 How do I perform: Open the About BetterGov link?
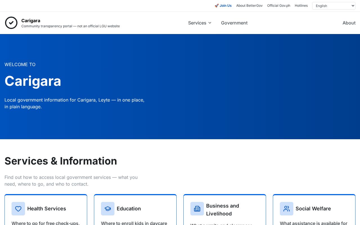[249, 6]
